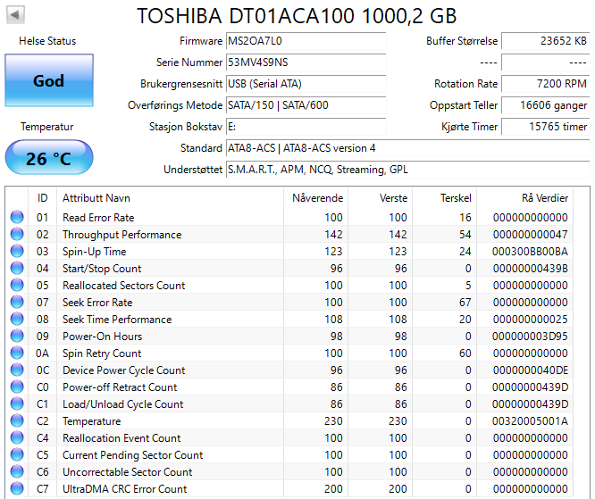Click the previous disk arrow button
The width and height of the screenshot is (595, 499).
click(x=16, y=15)
